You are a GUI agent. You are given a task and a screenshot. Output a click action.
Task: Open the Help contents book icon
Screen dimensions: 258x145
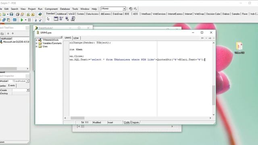point(40,14)
